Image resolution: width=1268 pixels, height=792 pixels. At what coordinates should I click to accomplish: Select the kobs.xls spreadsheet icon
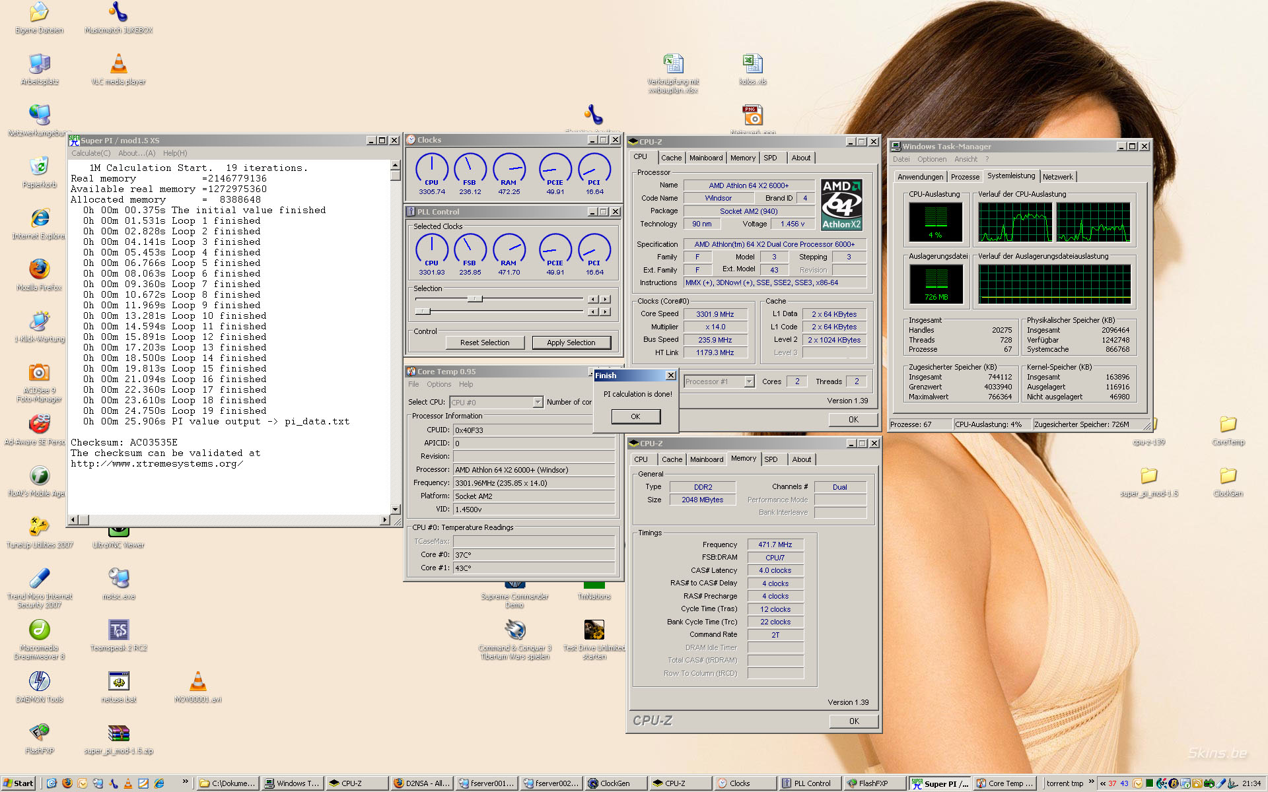[x=752, y=69]
